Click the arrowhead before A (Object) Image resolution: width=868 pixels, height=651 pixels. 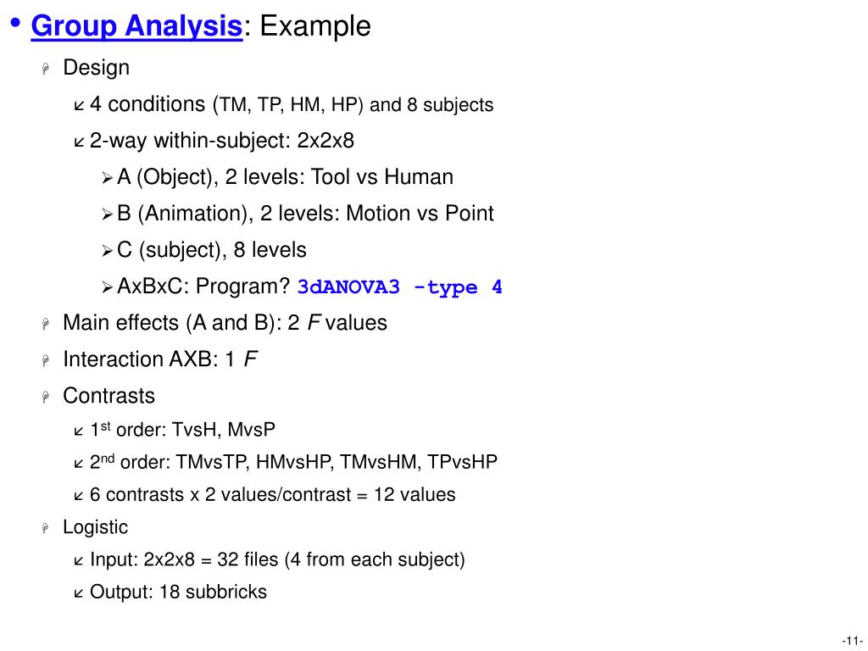[108, 178]
